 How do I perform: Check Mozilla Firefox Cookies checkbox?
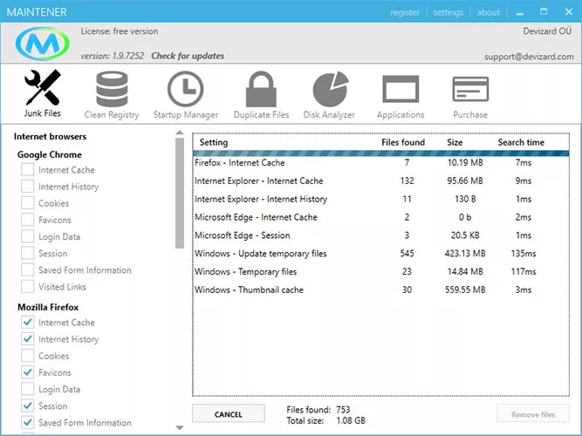coord(27,356)
